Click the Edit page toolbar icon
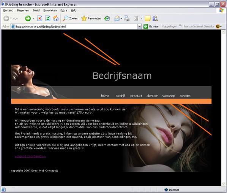227x193 pixels. click(x=136, y=18)
